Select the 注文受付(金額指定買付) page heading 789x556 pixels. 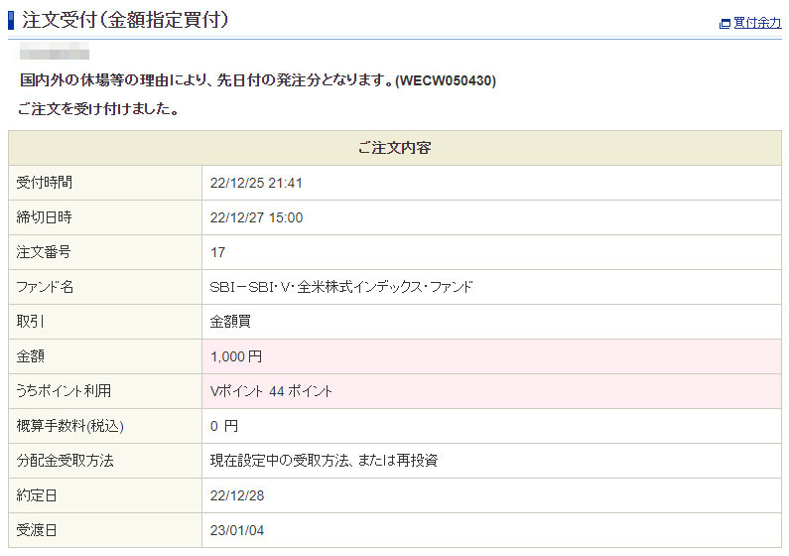(125, 20)
